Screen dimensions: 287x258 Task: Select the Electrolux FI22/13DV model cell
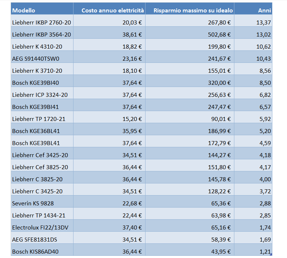click(x=42, y=227)
